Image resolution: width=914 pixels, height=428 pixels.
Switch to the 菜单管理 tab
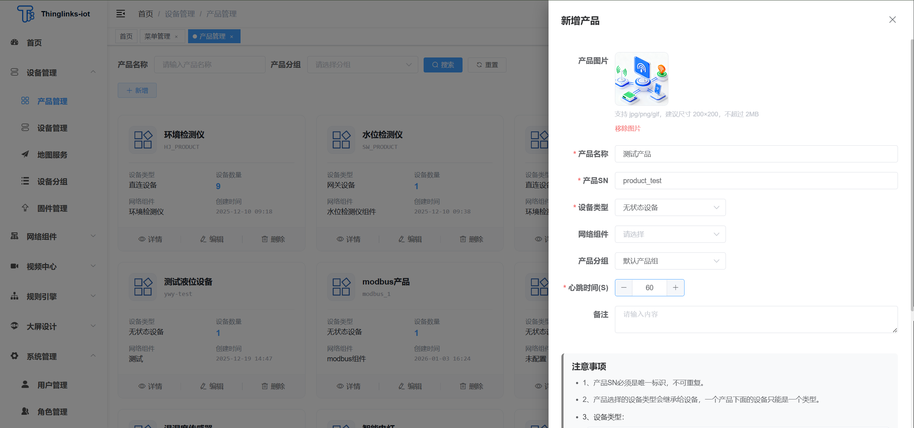[157, 36]
